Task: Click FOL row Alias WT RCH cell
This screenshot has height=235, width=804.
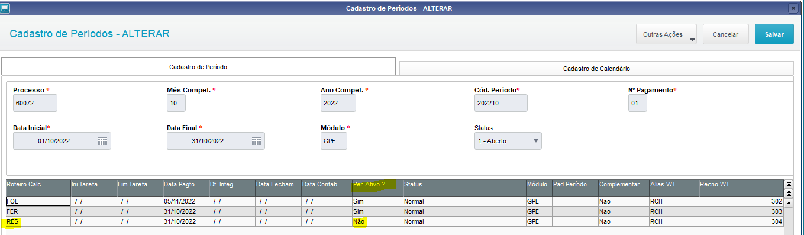Action: pyautogui.click(x=674, y=201)
